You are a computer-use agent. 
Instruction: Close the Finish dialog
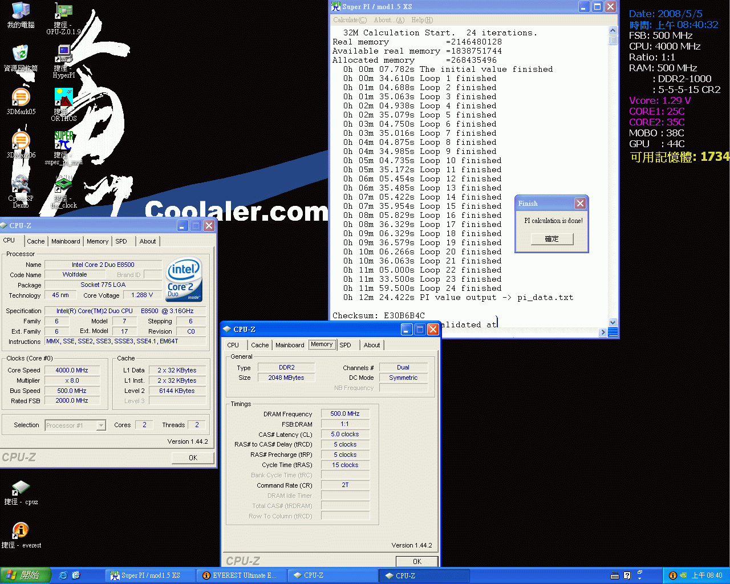point(580,204)
